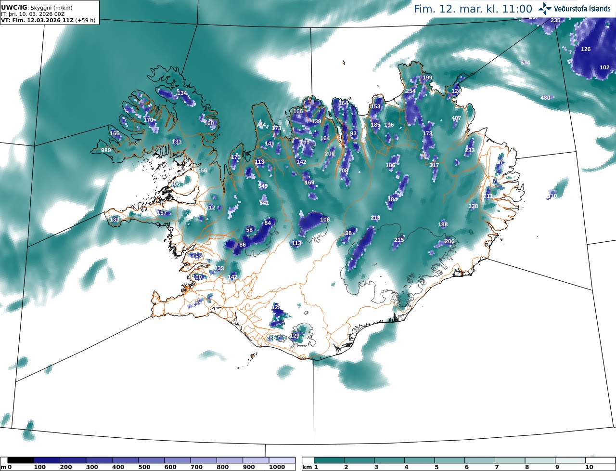Click the 102 value in the offshore blue patch

pos(604,68)
